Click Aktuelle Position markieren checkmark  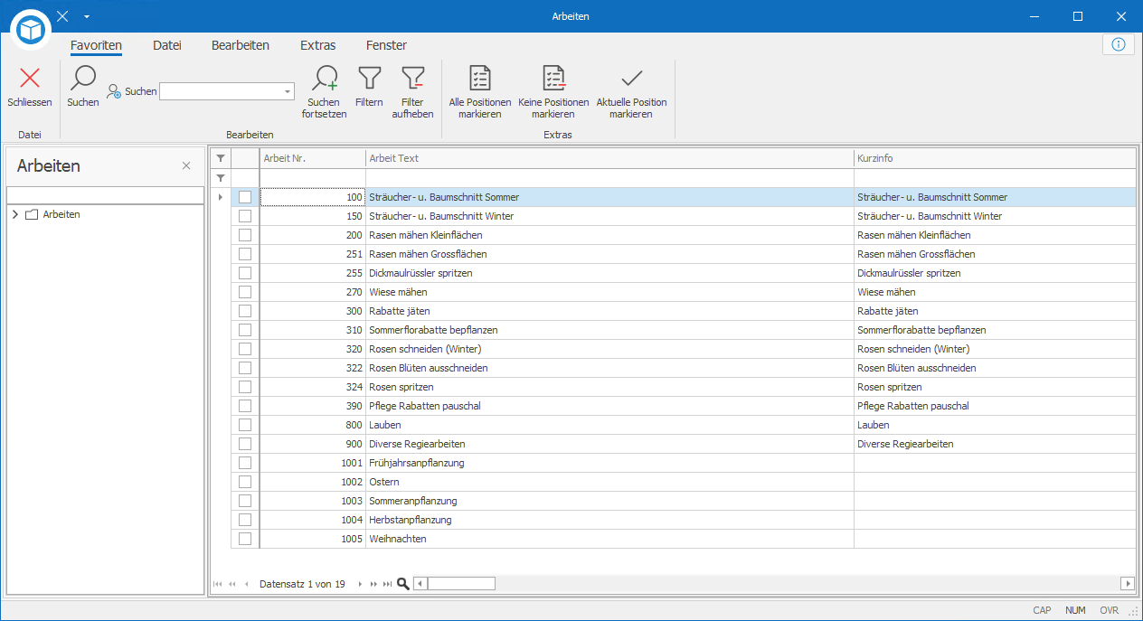pyautogui.click(x=631, y=78)
